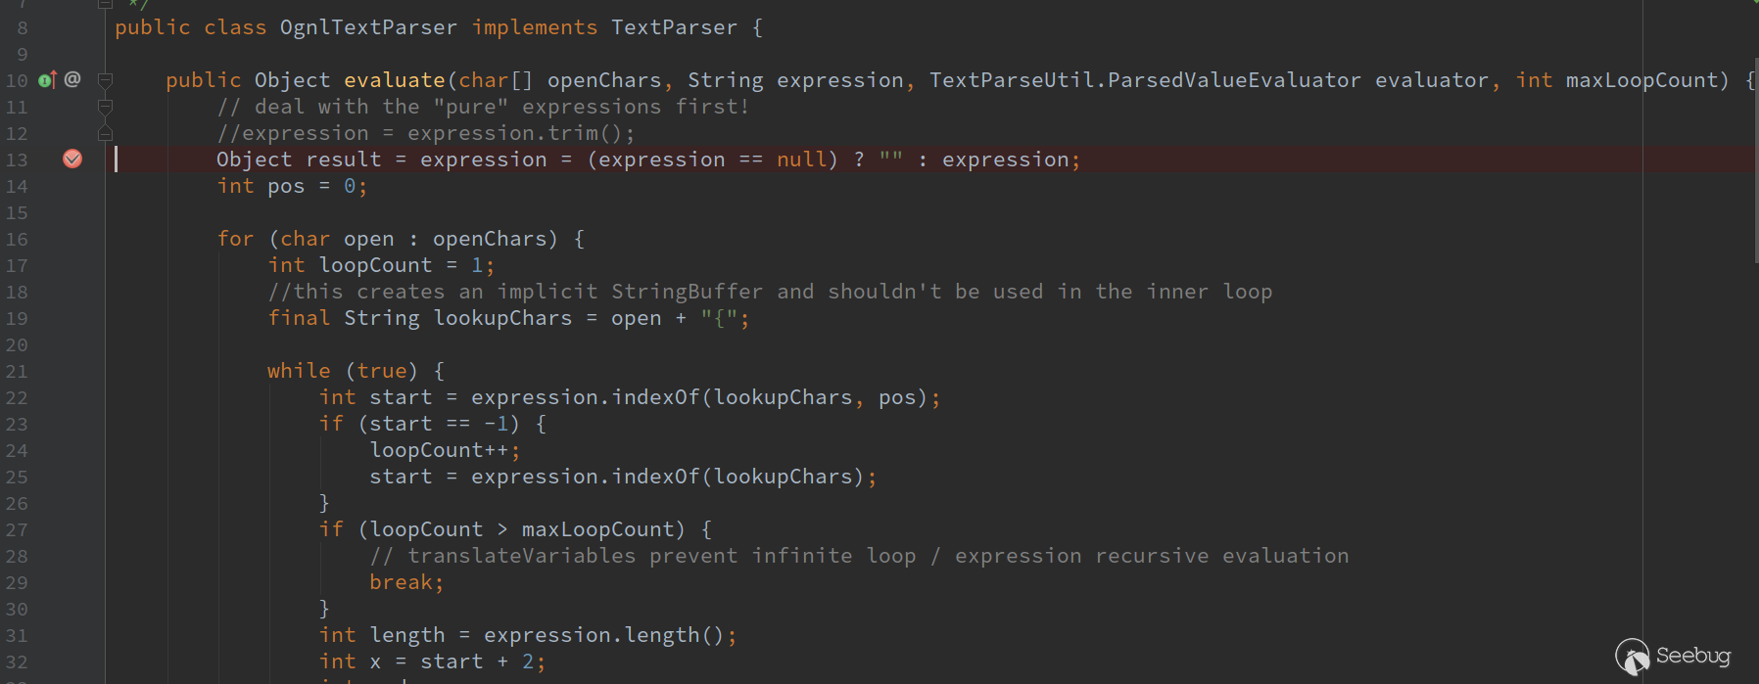1759x684 pixels.
Task: Collapse the Javadoc fold marker above the class
Action: [x=105, y=4]
